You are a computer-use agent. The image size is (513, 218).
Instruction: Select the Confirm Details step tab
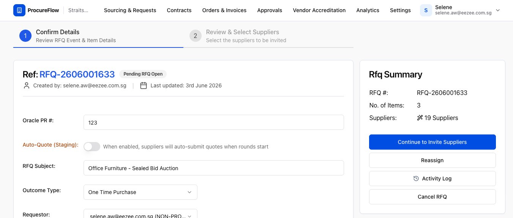click(98, 36)
